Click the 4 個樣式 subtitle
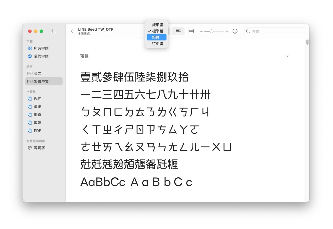Viewport: 333px width, 229px height. pyautogui.click(x=84, y=34)
